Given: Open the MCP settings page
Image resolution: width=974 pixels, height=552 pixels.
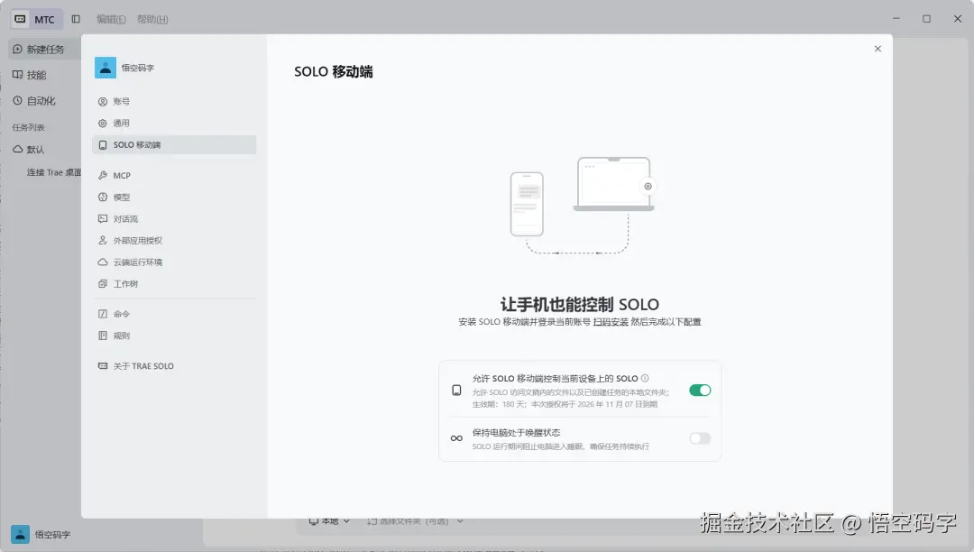Looking at the screenshot, I should (174, 176).
